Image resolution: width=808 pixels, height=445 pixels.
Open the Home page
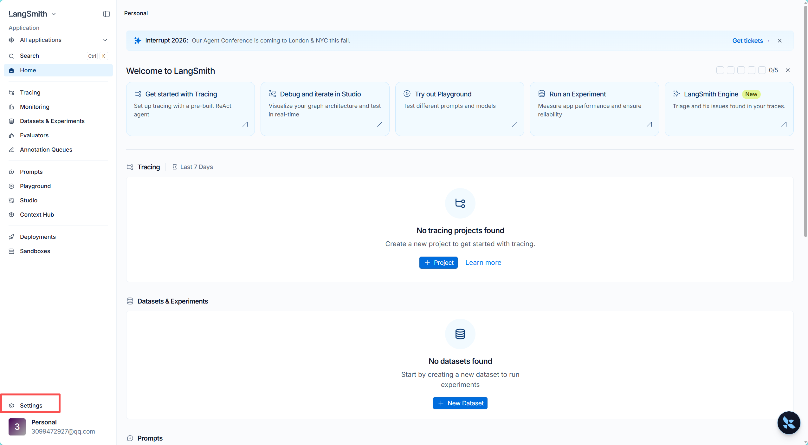coord(58,70)
